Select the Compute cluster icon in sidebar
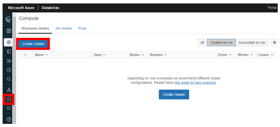This screenshot has width=280, height=127. click(x=9, y=99)
